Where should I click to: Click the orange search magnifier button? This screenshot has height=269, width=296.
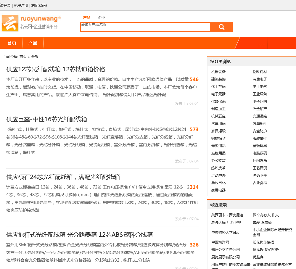(221, 27)
